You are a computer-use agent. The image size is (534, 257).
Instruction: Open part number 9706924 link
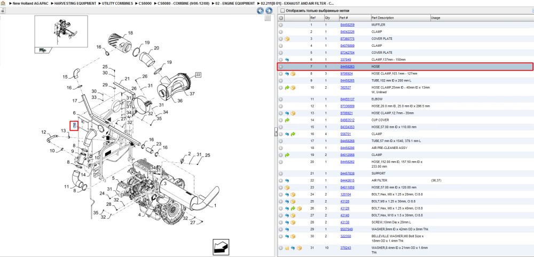click(347, 73)
